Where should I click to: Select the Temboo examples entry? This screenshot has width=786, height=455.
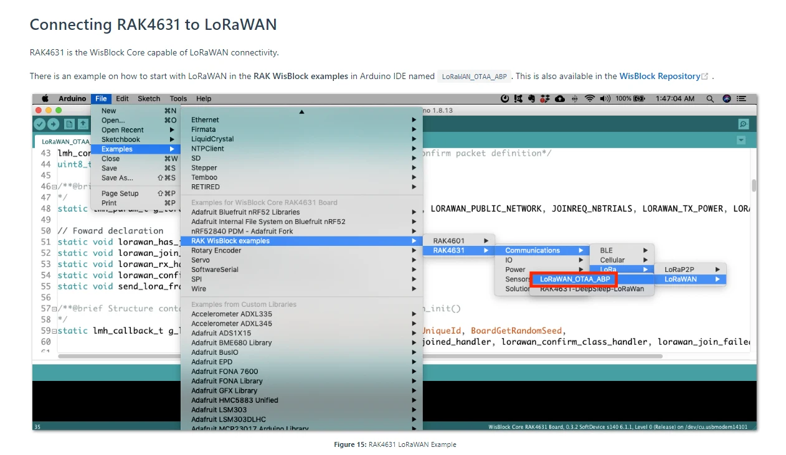[x=301, y=177]
